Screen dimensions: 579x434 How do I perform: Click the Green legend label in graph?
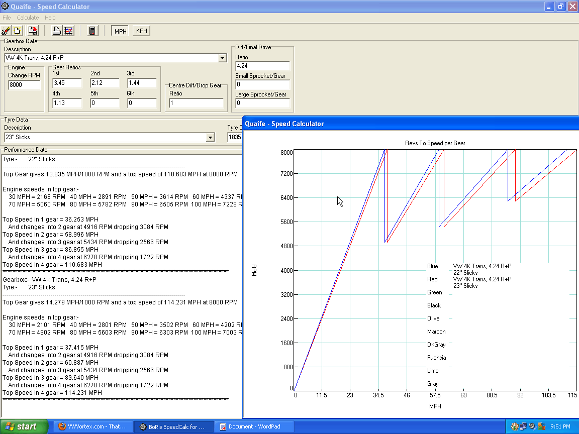point(434,292)
